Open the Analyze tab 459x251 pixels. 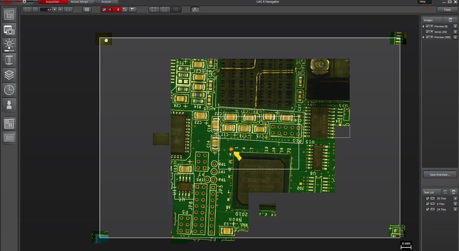pos(106,2)
